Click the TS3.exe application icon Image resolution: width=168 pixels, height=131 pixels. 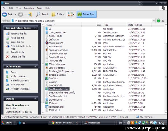(47, 103)
